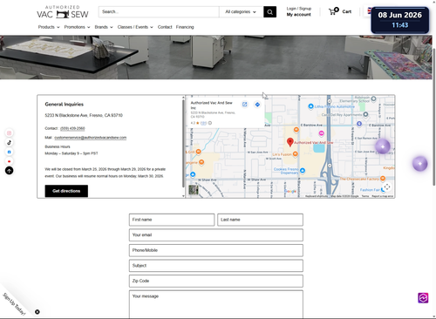
Task: Click the Phone/Mobile field
Action: tap(216, 250)
